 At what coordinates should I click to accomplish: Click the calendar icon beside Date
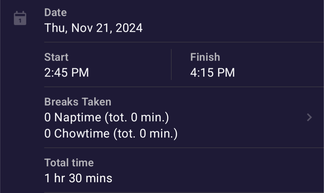tap(20, 18)
